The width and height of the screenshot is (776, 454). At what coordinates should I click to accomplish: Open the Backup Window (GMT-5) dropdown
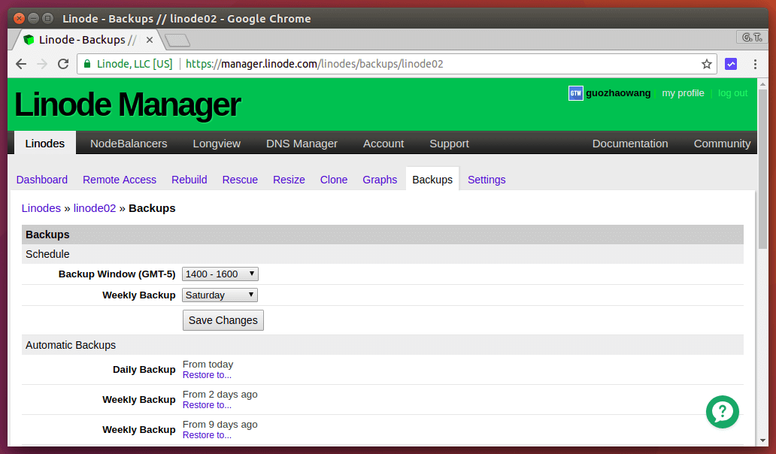[220, 274]
